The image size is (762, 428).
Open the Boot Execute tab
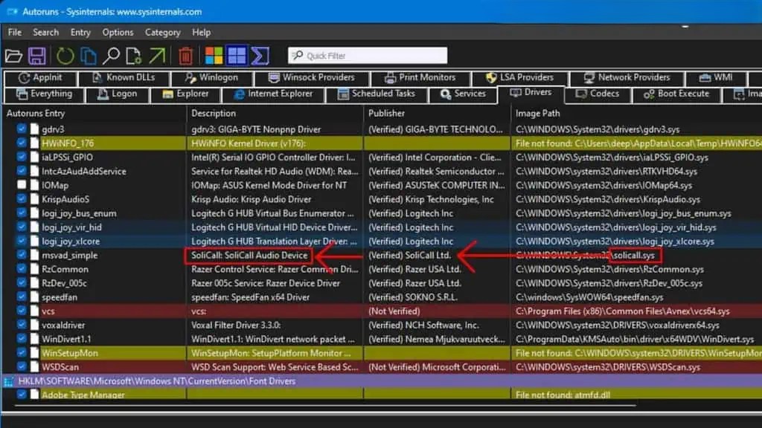(676, 94)
